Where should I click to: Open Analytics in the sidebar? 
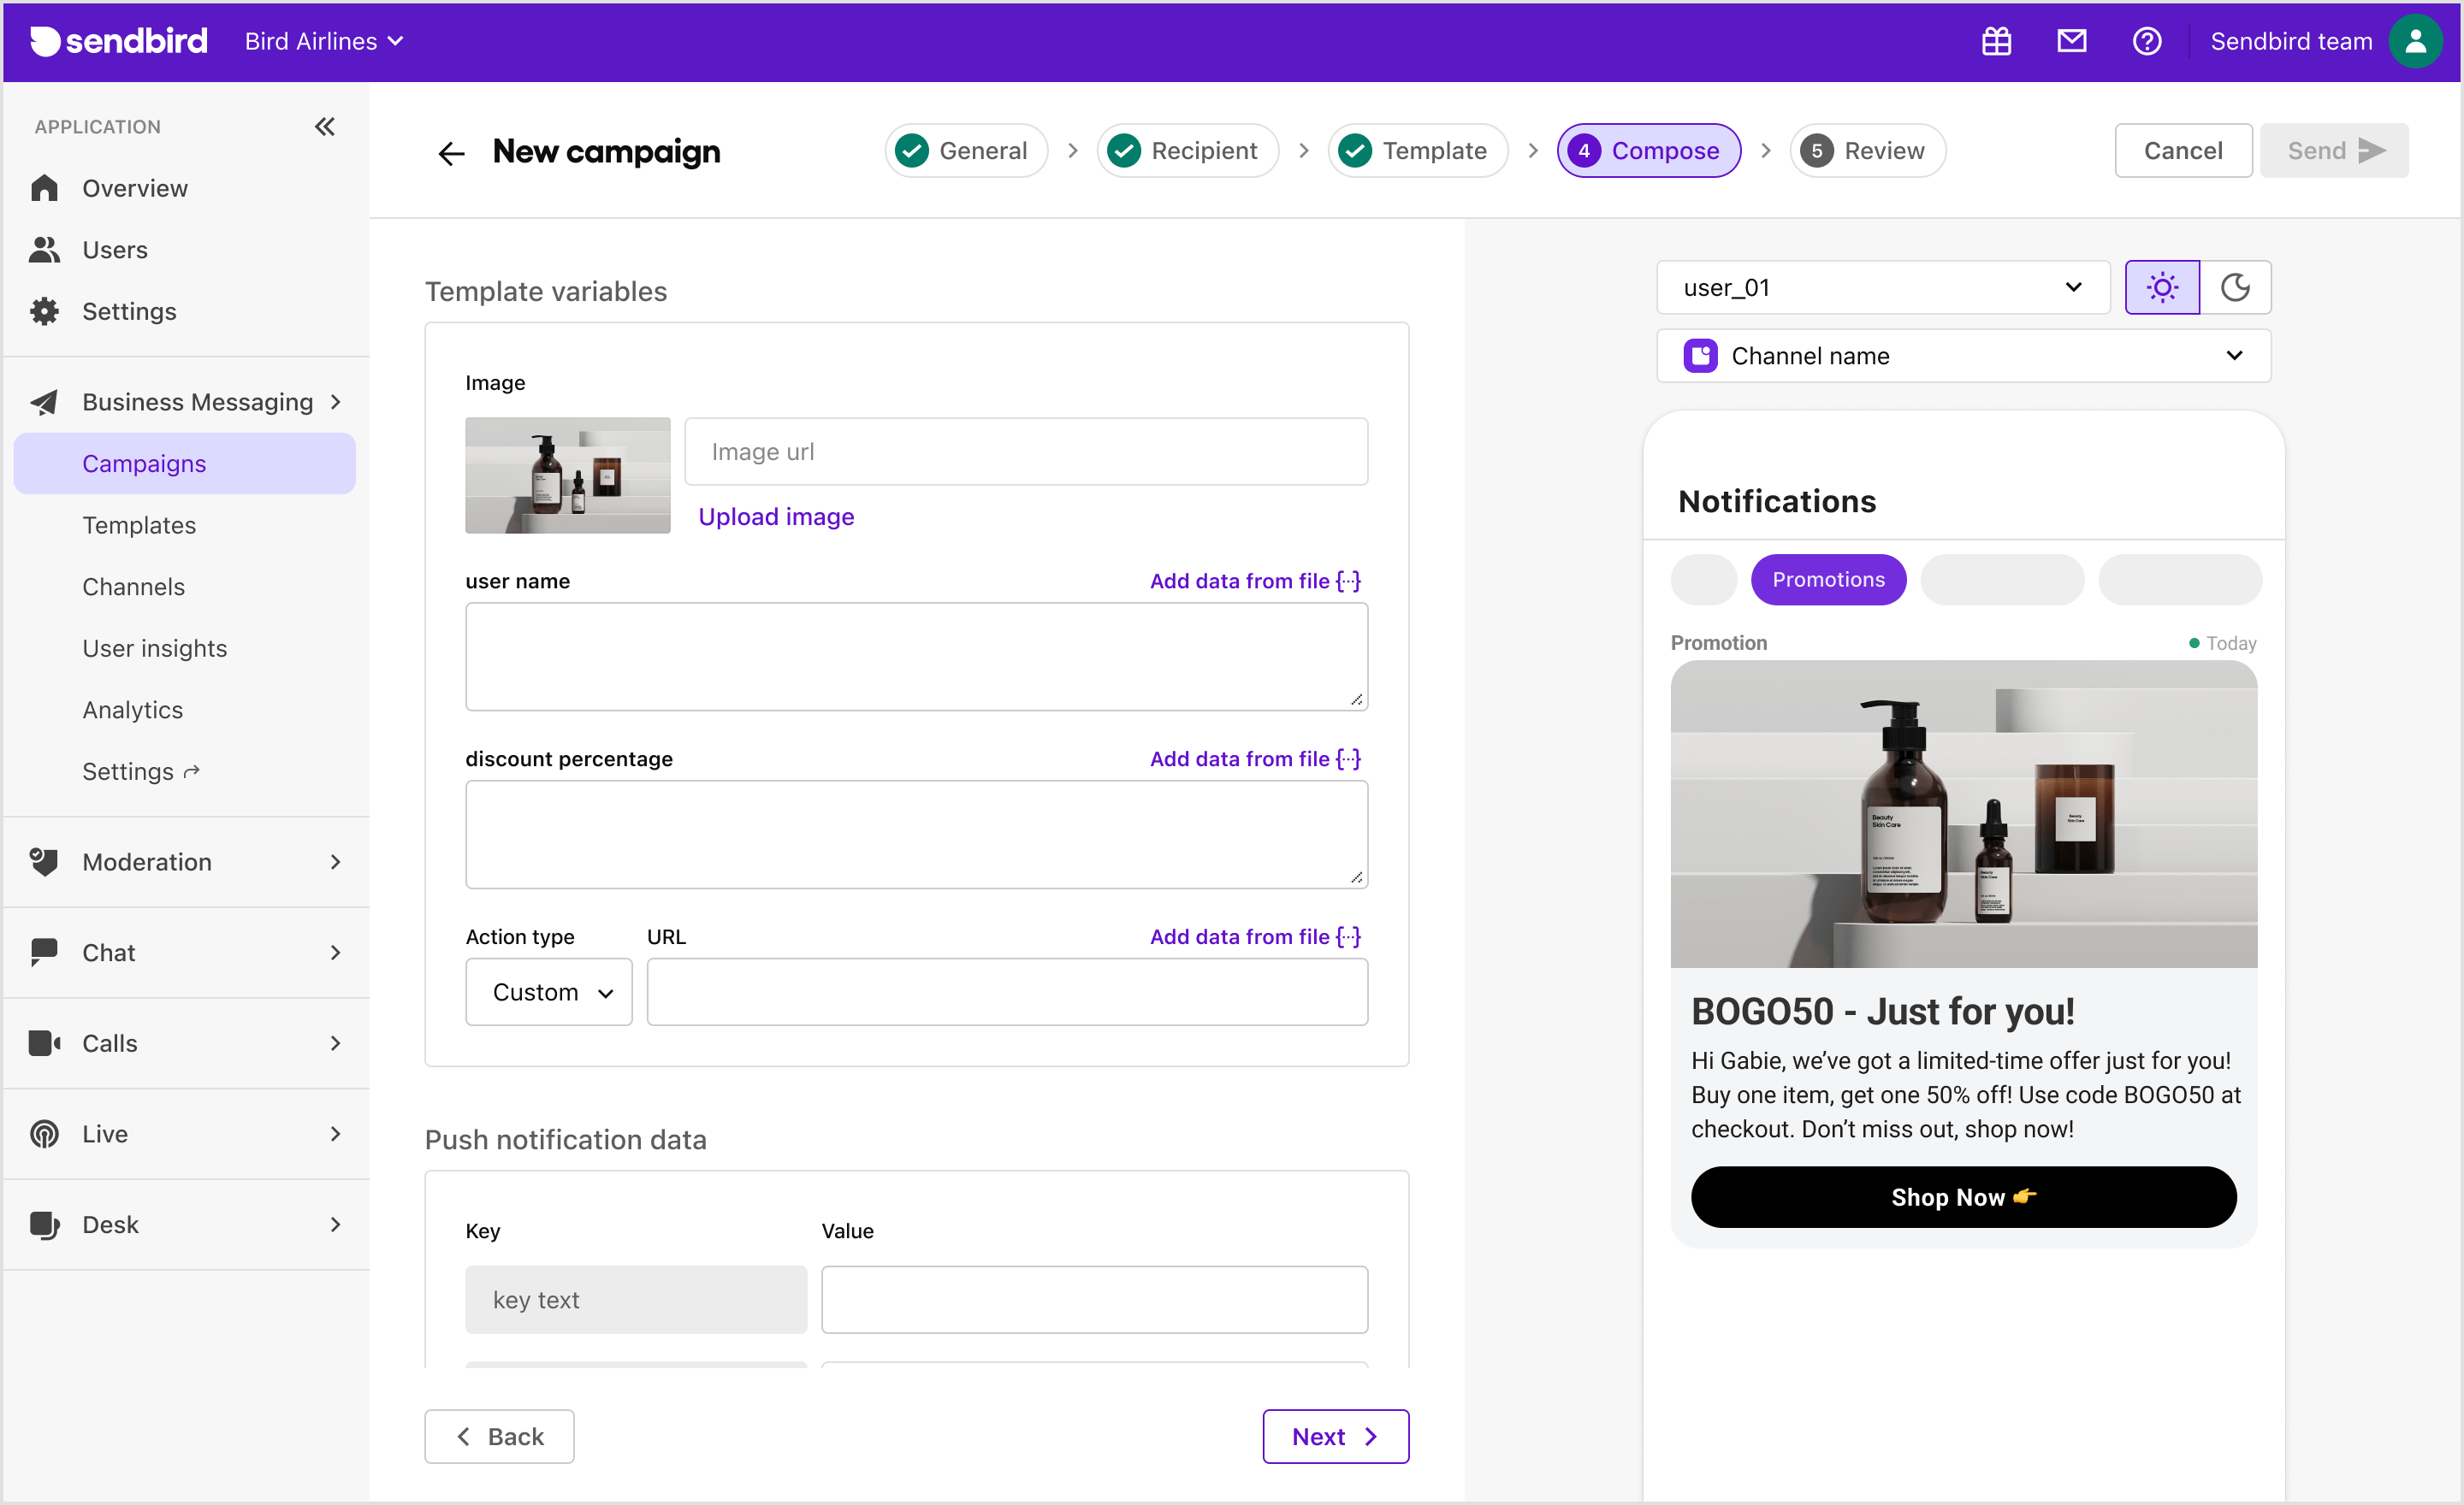coord(132,710)
